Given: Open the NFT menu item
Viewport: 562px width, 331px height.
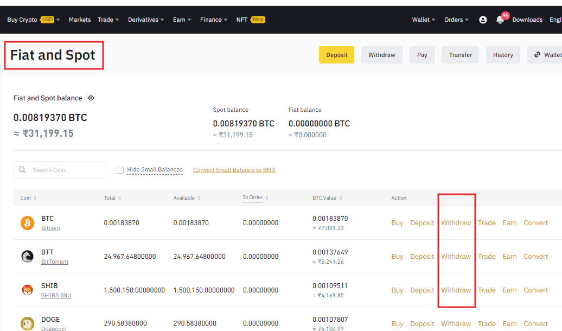Looking at the screenshot, I should 242,20.
